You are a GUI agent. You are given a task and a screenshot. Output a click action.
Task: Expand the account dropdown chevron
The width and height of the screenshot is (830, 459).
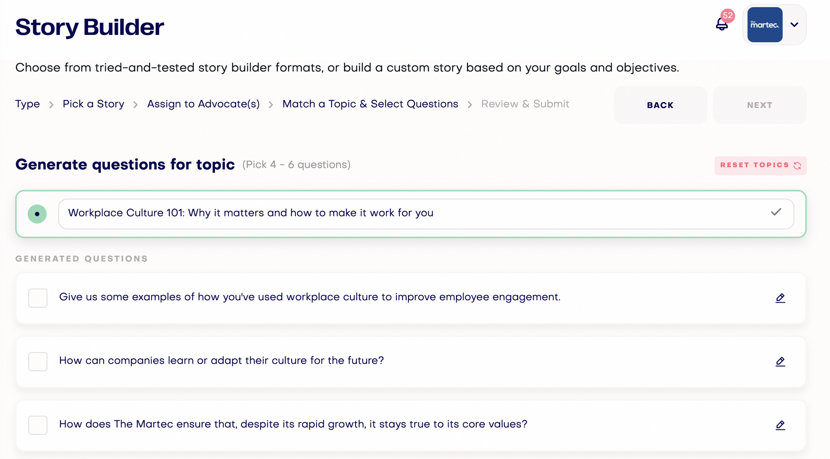pos(794,25)
